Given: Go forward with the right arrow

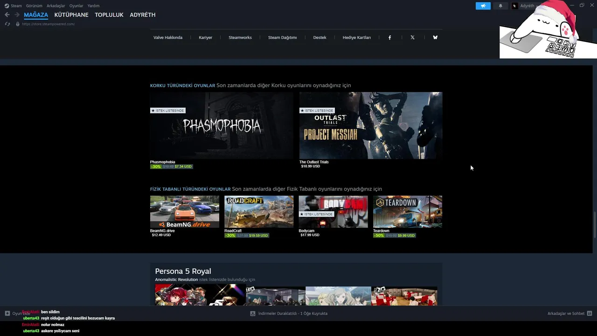Looking at the screenshot, I should click(17, 15).
